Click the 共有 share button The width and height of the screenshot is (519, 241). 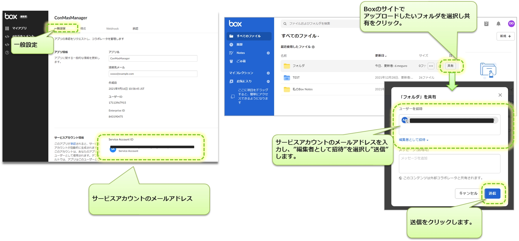(450, 66)
